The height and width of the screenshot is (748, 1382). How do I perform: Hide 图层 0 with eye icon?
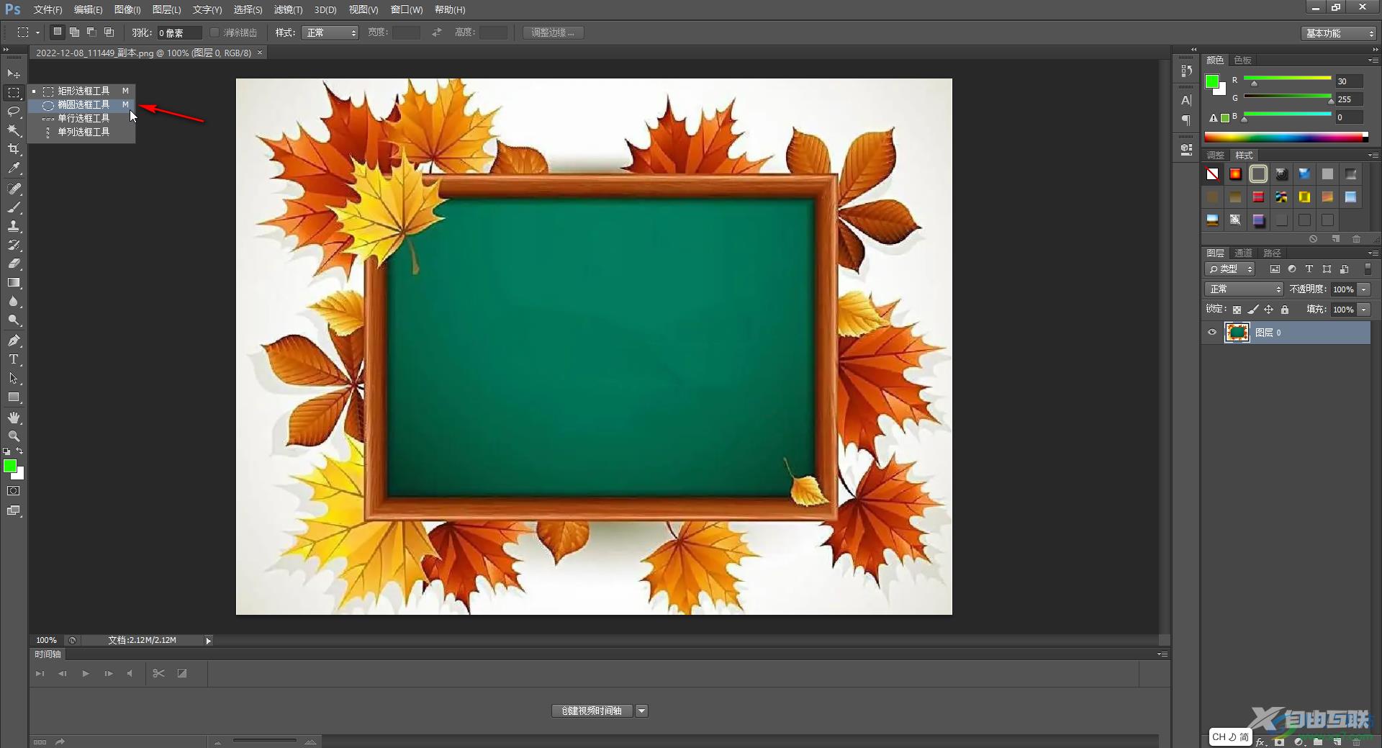point(1212,333)
